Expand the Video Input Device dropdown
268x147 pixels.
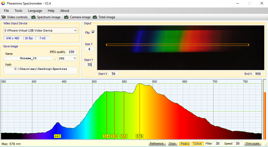tap(75, 31)
